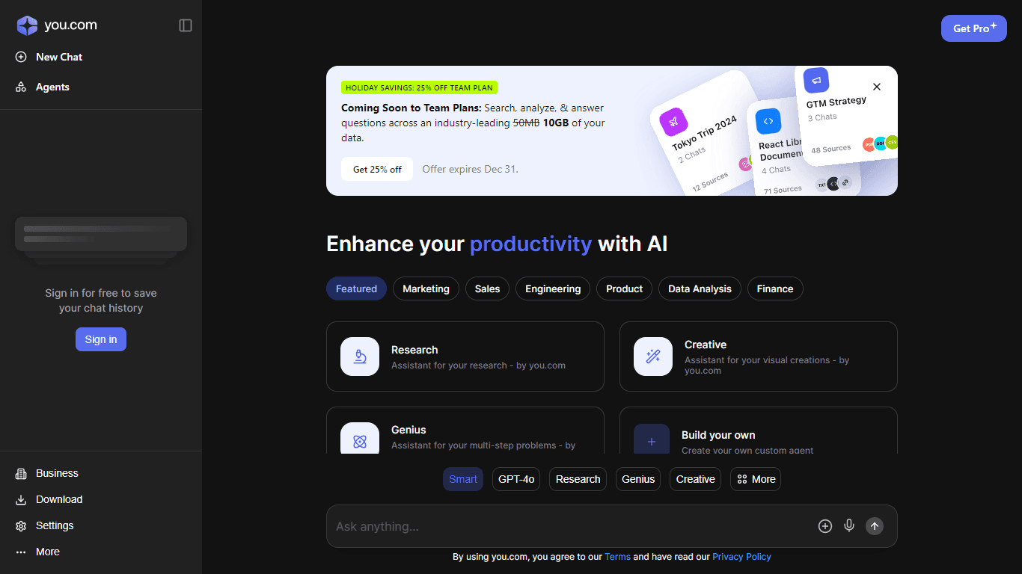Viewport: 1022px width, 574px height.
Task: Click the attach plus icon in input
Action: pyautogui.click(x=825, y=526)
